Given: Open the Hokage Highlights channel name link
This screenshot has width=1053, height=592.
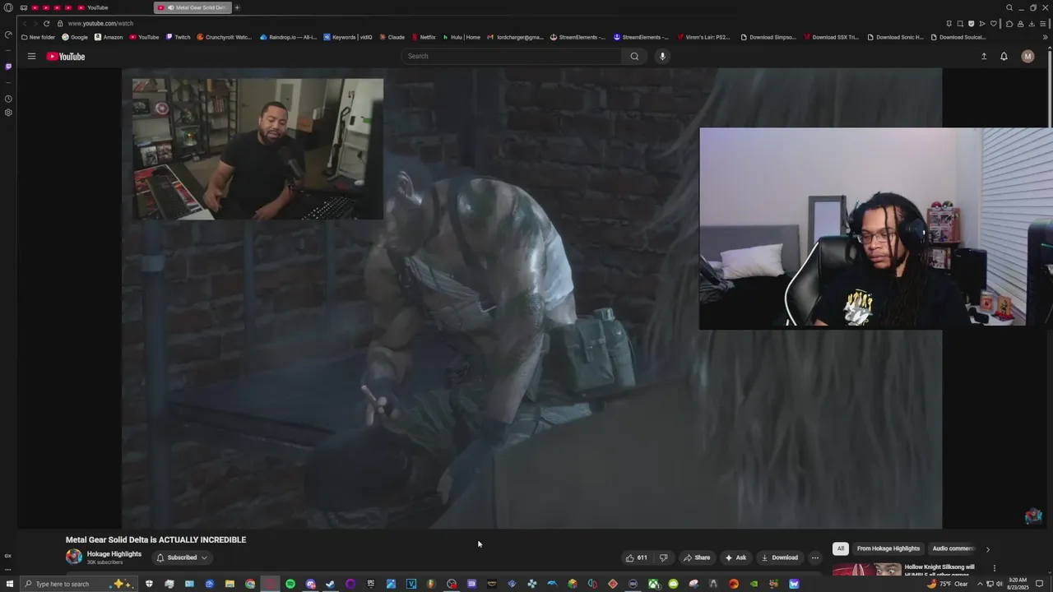Looking at the screenshot, I should (x=114, y=554).
